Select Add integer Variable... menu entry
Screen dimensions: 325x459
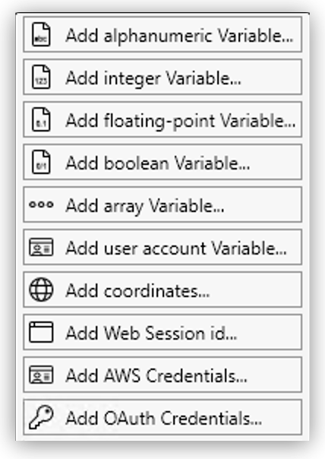coord(162,77)
